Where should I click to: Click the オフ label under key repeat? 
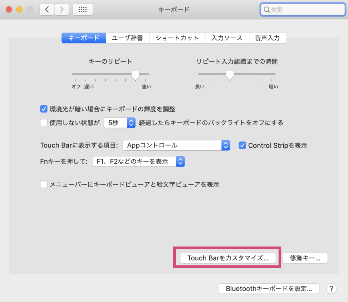(x=76, y=87)
